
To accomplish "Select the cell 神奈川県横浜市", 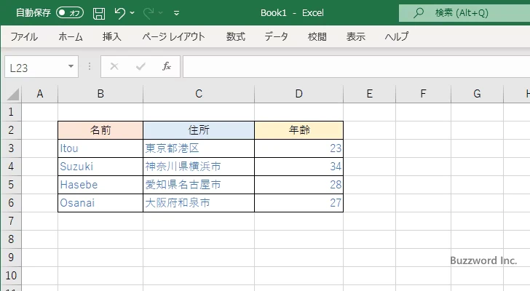I will coord(199,167).
